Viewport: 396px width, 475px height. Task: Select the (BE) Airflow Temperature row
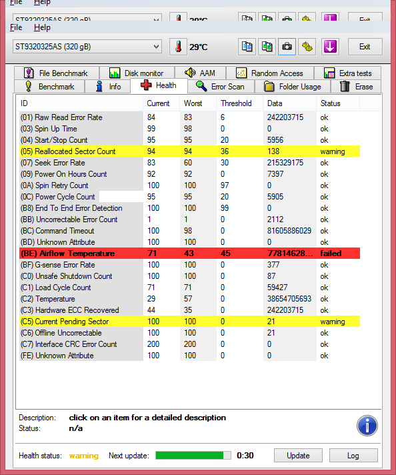click(x=190, y=254)
